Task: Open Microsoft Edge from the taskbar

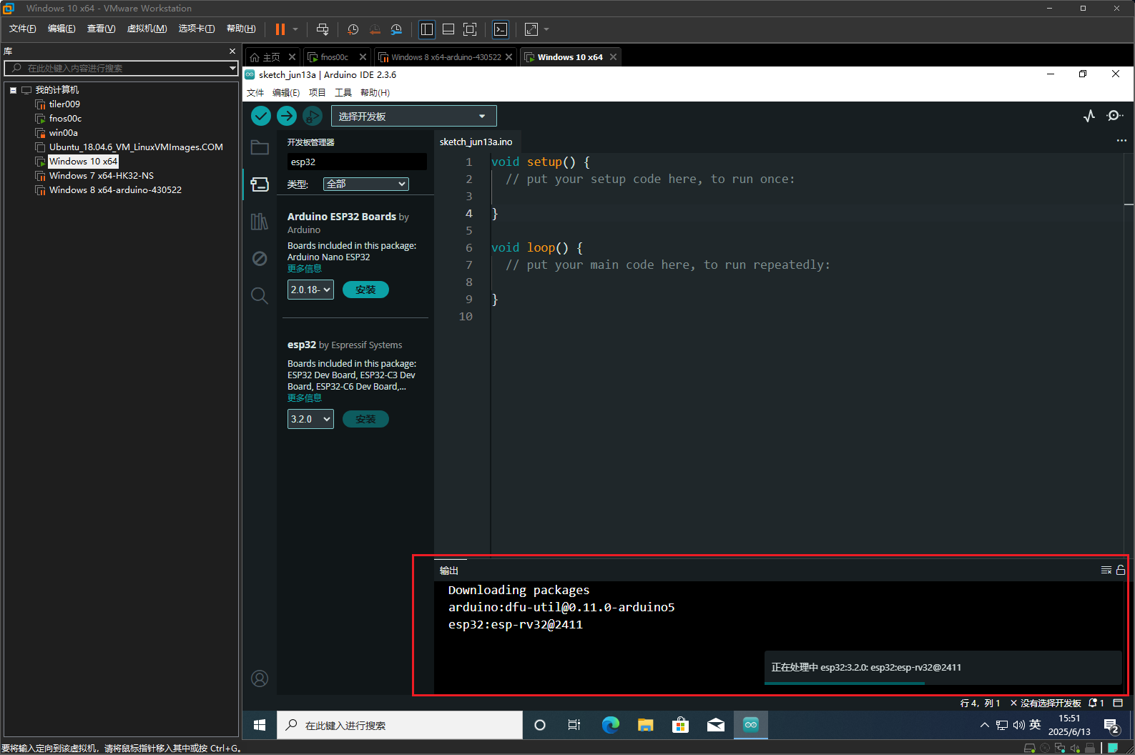Action: (610, 725)
